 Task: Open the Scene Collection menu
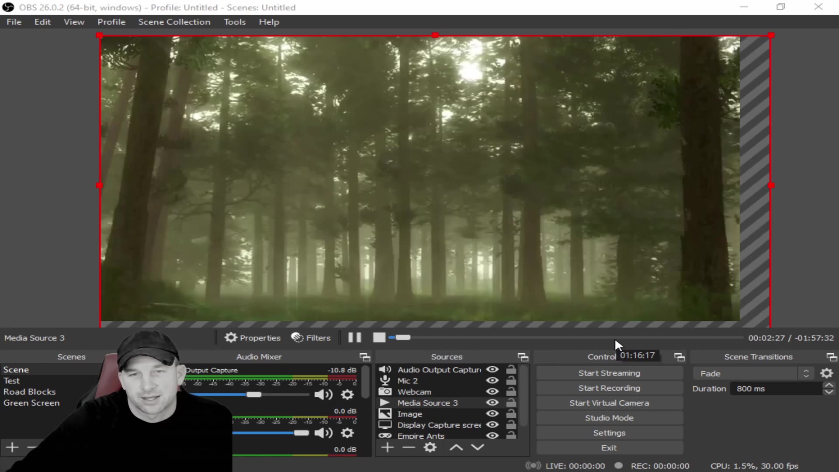click(x=174, y=21)
